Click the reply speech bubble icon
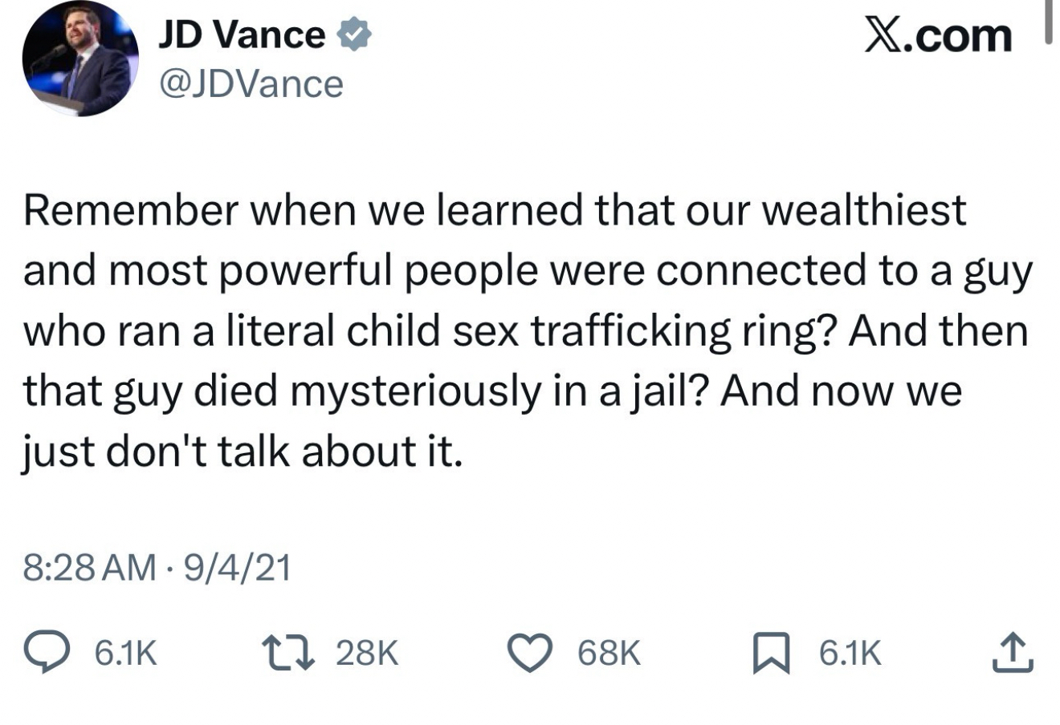 (47, 653)
